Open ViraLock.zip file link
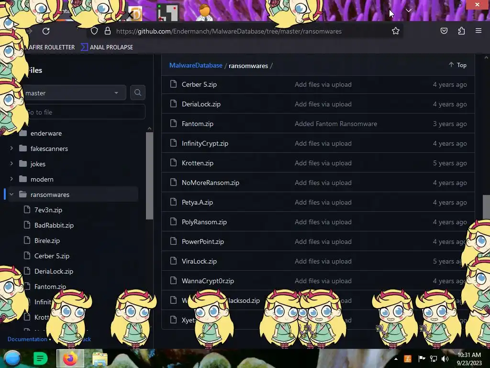 pyautogui.click(x=199, y=261)
